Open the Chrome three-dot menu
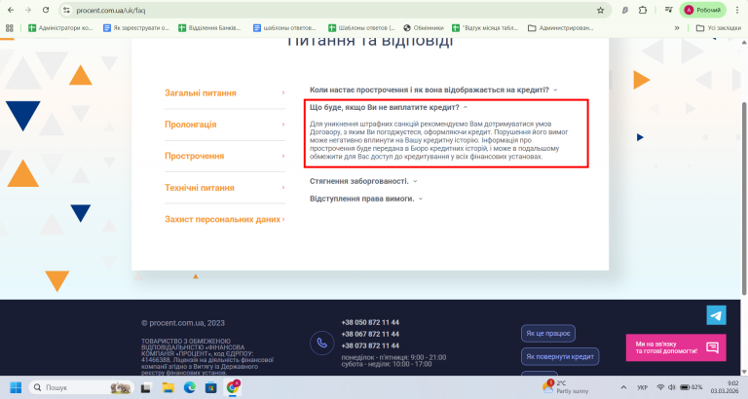This screenshot has height=399, width=748. point(737,10)
